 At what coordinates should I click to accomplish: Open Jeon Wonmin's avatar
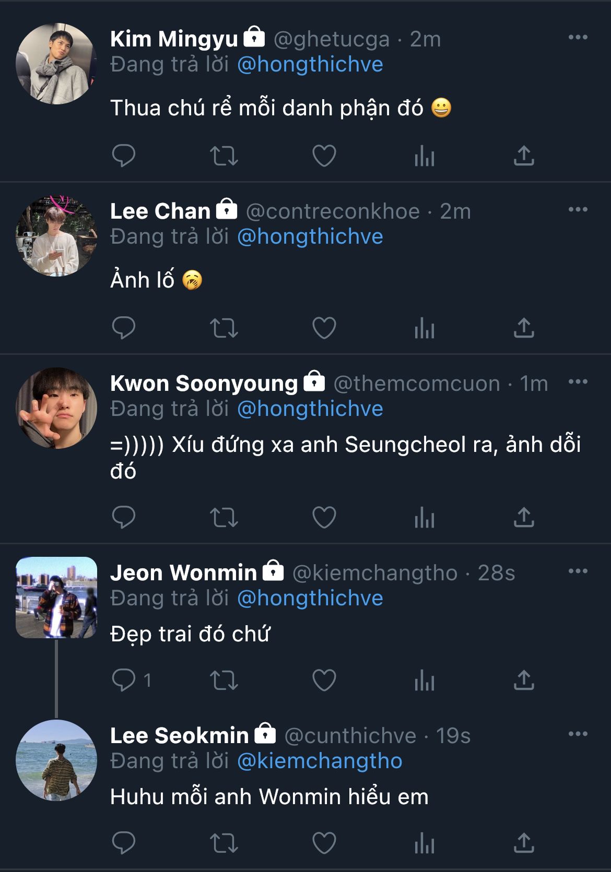(56, 598)
